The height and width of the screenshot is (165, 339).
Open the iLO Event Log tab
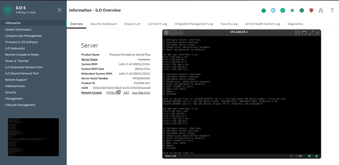point(158,24)
